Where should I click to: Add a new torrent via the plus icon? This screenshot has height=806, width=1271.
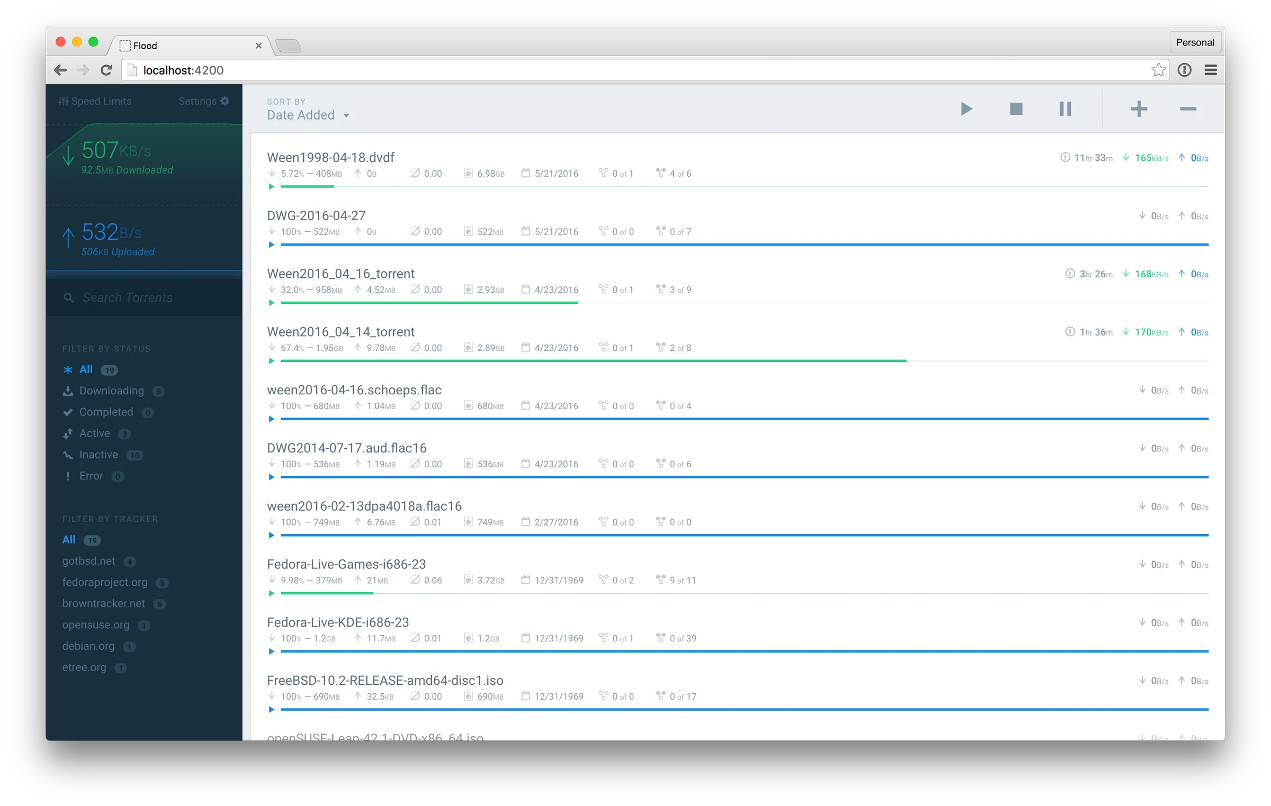point(1139,108)
